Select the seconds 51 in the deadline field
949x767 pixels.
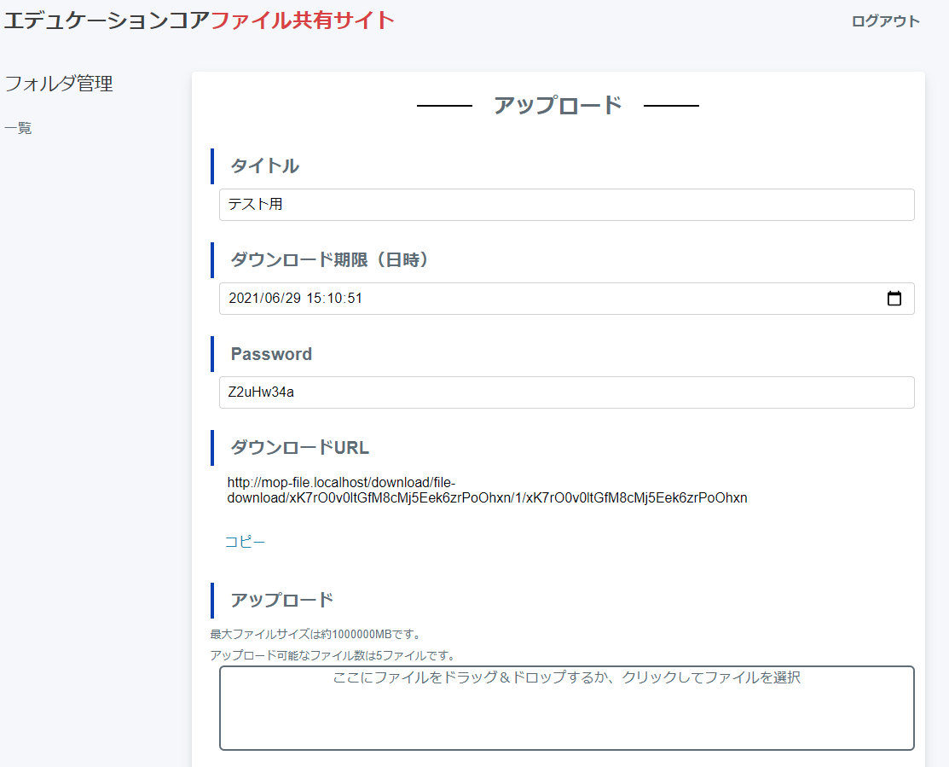click(355, 299)
